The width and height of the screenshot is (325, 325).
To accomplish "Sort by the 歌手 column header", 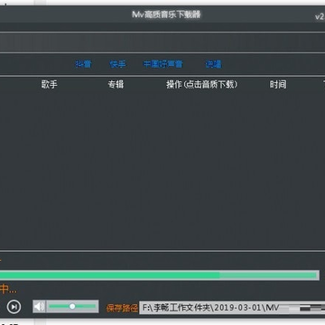I will [x=50, y=84].
